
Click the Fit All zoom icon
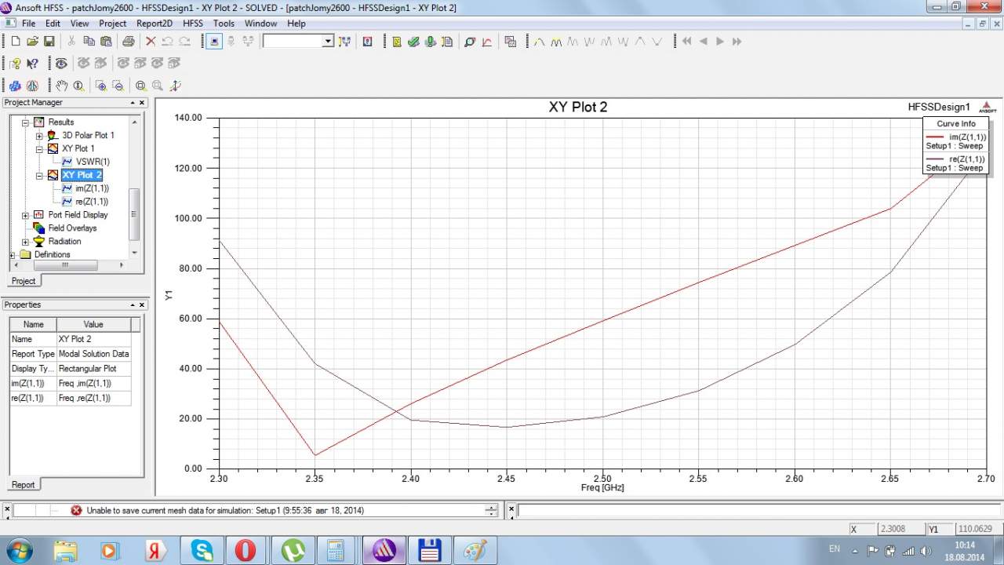click(141, 86)
